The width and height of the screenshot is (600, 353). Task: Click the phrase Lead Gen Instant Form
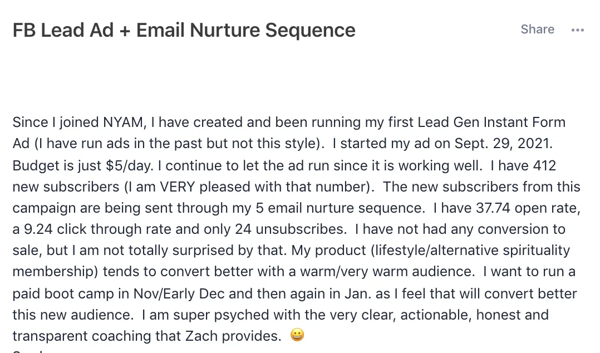tap(491, 122)
